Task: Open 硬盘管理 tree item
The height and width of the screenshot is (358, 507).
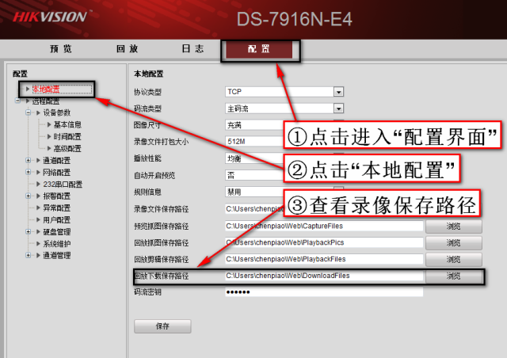Action: click(56, 232)
